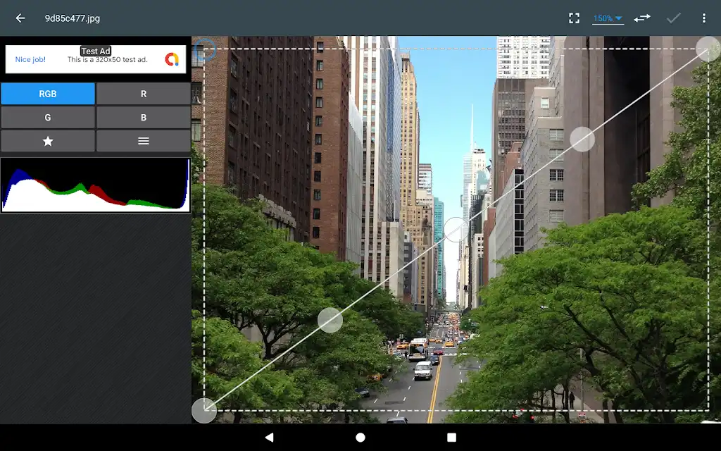Select the RGB channel
The image size is (721, 451).
(48, 94)
